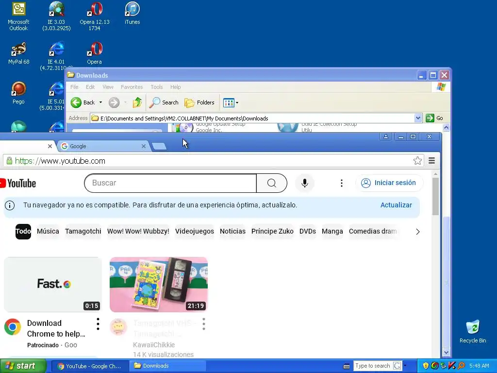Open the Favorites menu in Downloads window
This screenshot has width=497, height=373.
pyautogui.click(x=132, y=87)
